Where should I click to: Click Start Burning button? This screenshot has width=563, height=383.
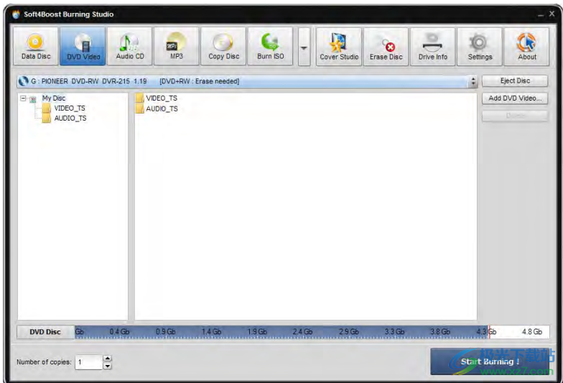(x=490, y=361)
